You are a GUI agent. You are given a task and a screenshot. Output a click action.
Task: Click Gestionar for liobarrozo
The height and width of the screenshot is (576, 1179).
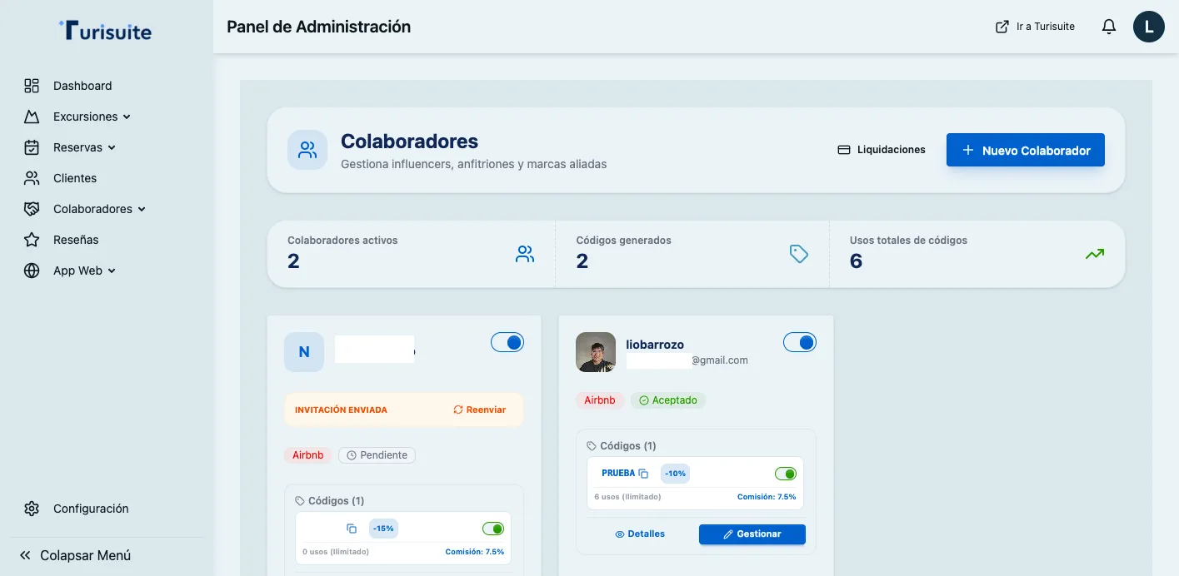(x=752, y=534)
